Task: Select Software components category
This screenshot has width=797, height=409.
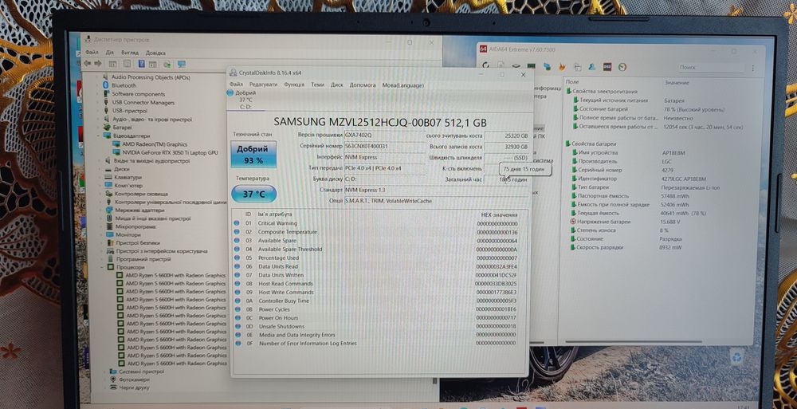Action: tap(138, 94)
